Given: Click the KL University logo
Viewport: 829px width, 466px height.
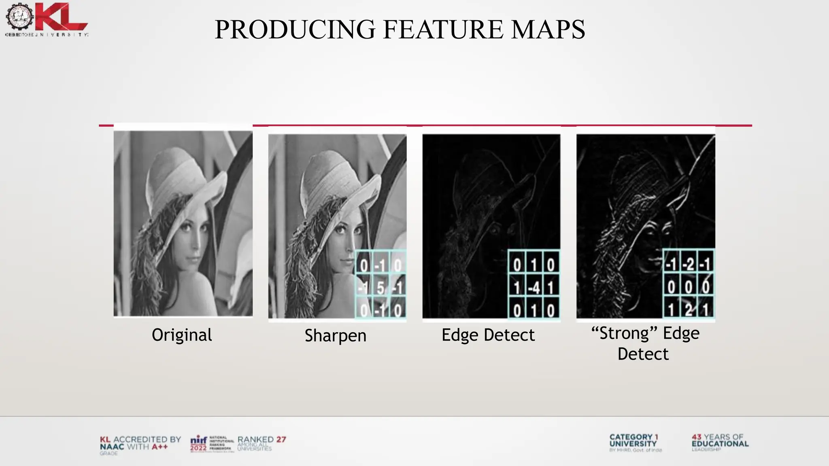Looking at the screenshot, I should pyautogui.click(x=47, y=20).
